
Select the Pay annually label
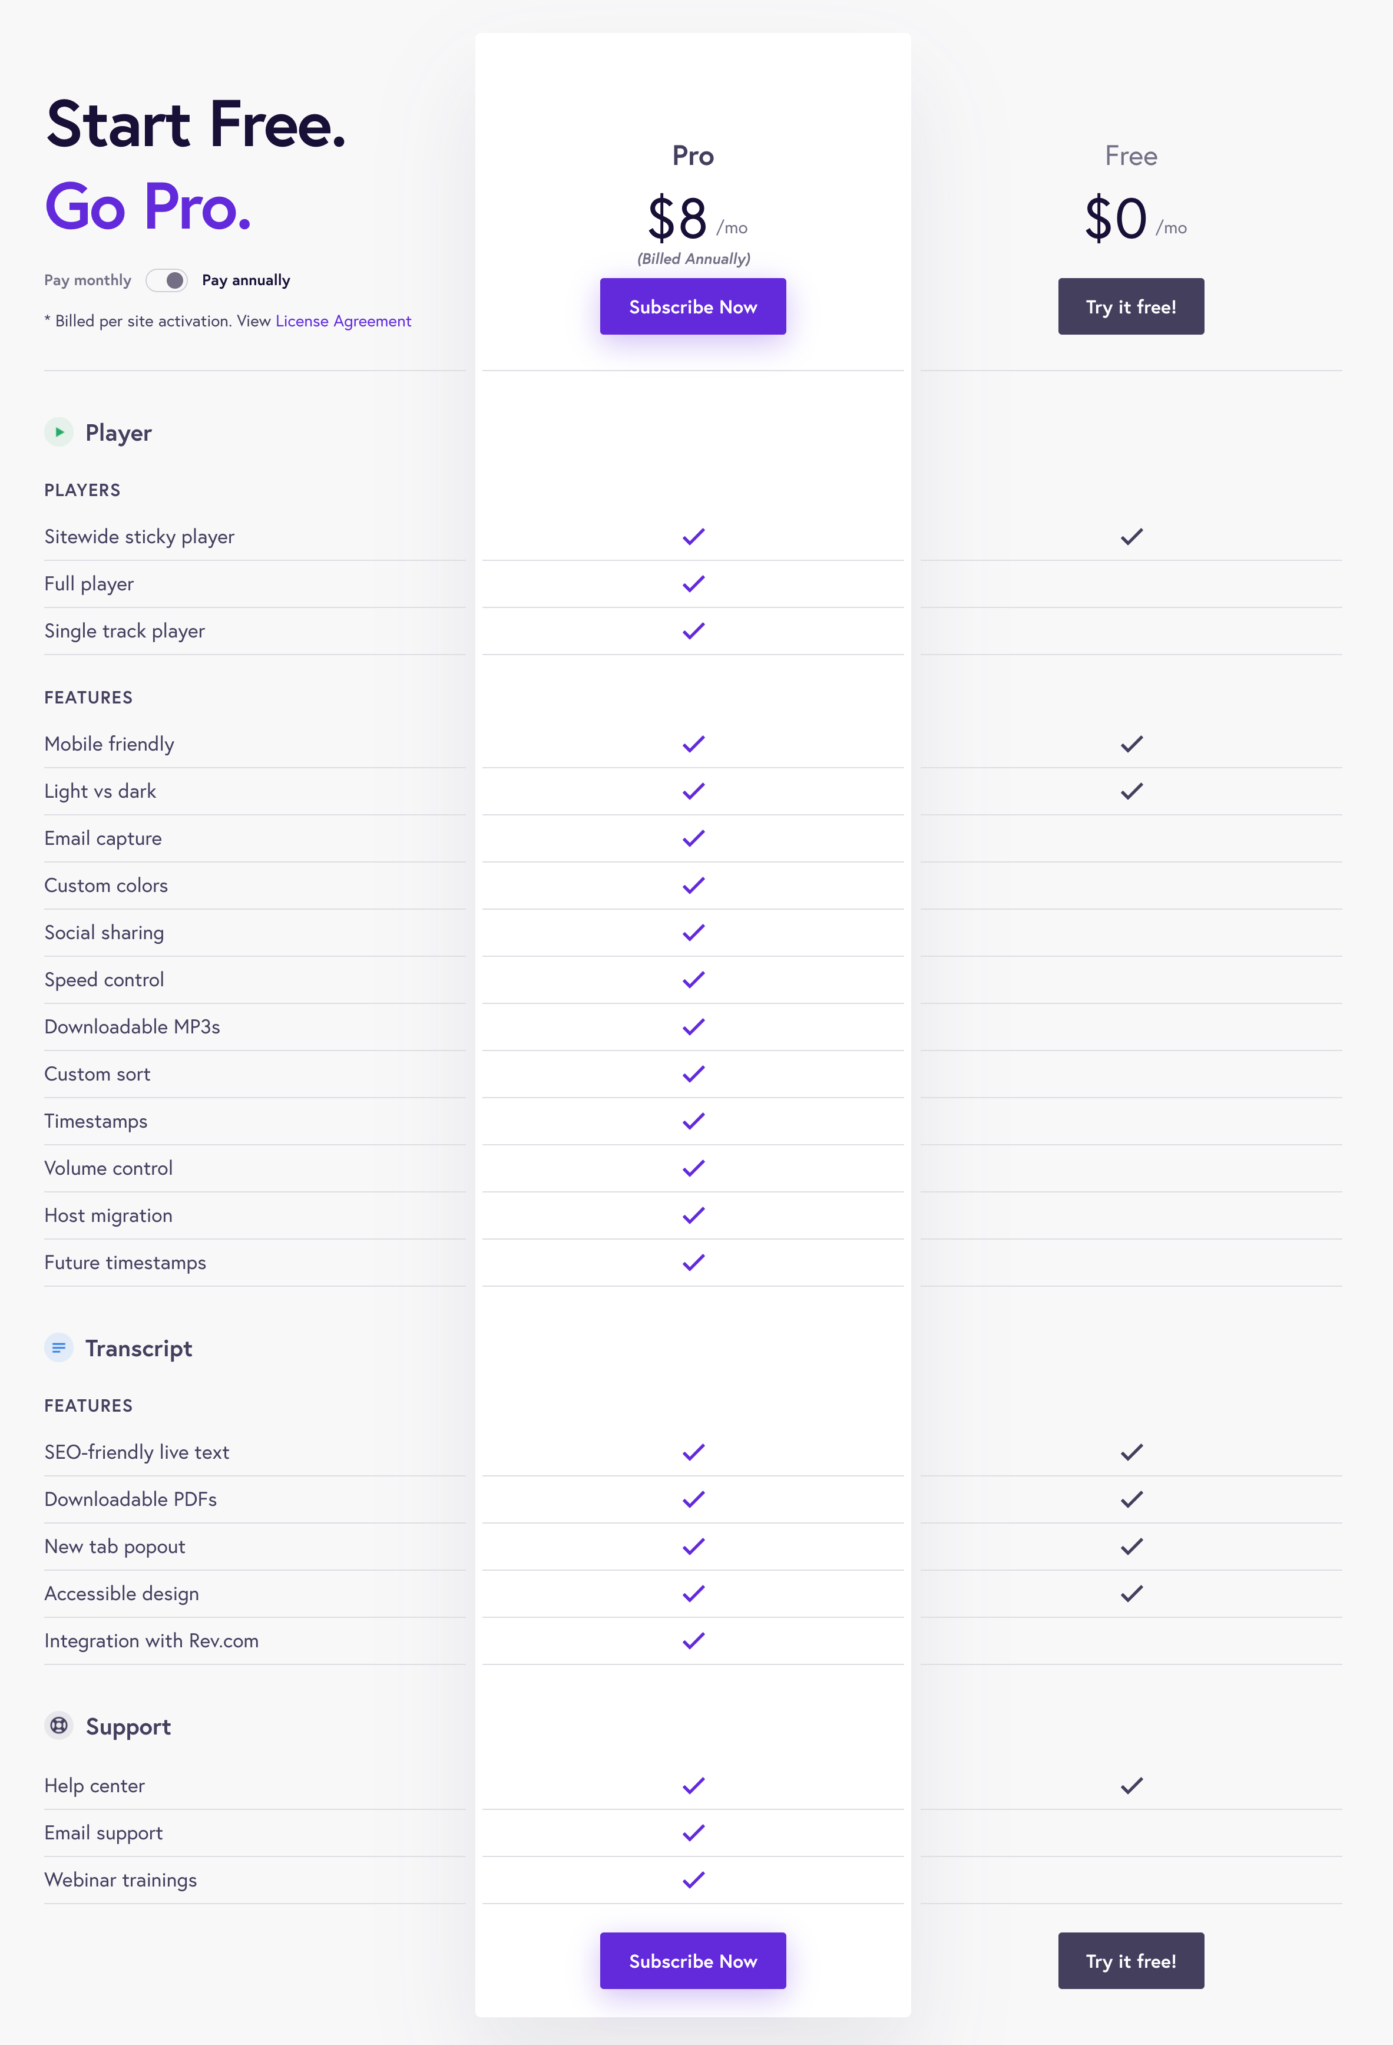(x=246, y=280)
